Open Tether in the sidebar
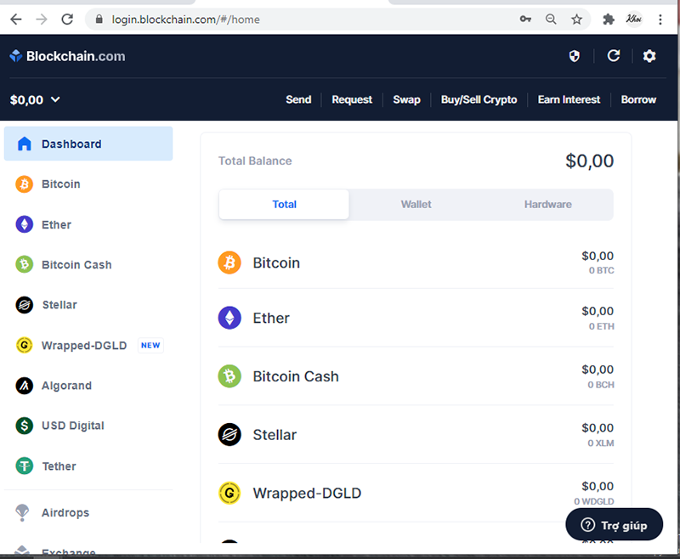Viewport: 680px width, 559px height. (59, 466)
